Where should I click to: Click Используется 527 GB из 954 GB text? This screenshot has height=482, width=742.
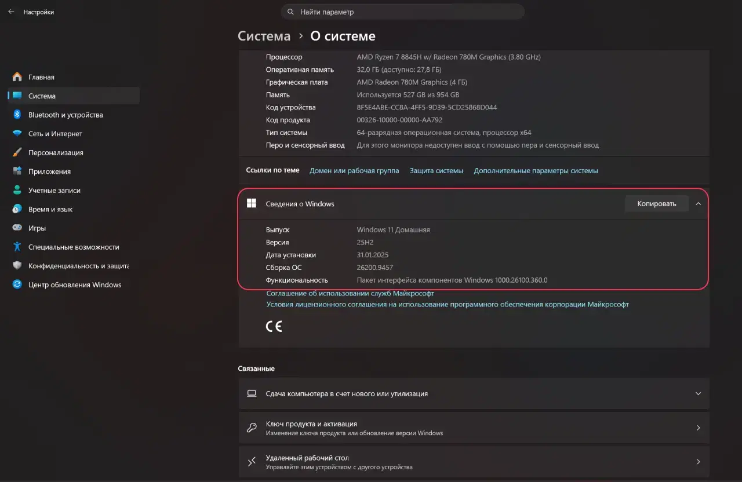tap(408, 95)
